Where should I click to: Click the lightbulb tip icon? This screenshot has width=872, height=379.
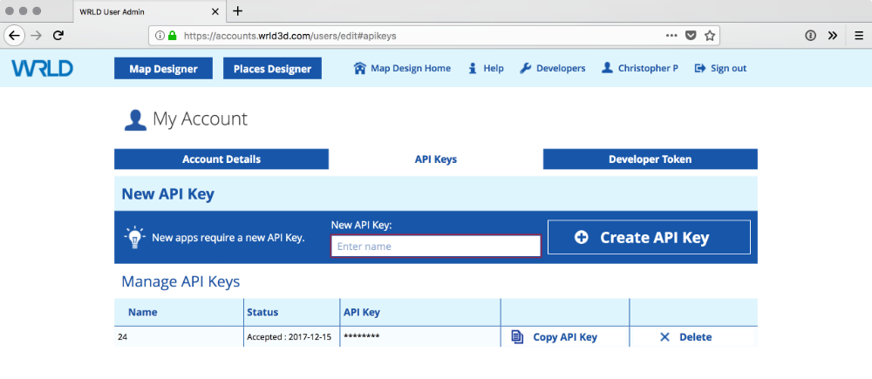coord(134,237)
